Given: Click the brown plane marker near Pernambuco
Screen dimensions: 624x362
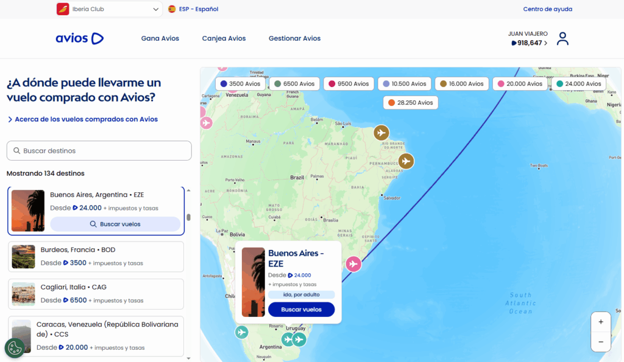Looking at the screenshot, I should (406, 161).
